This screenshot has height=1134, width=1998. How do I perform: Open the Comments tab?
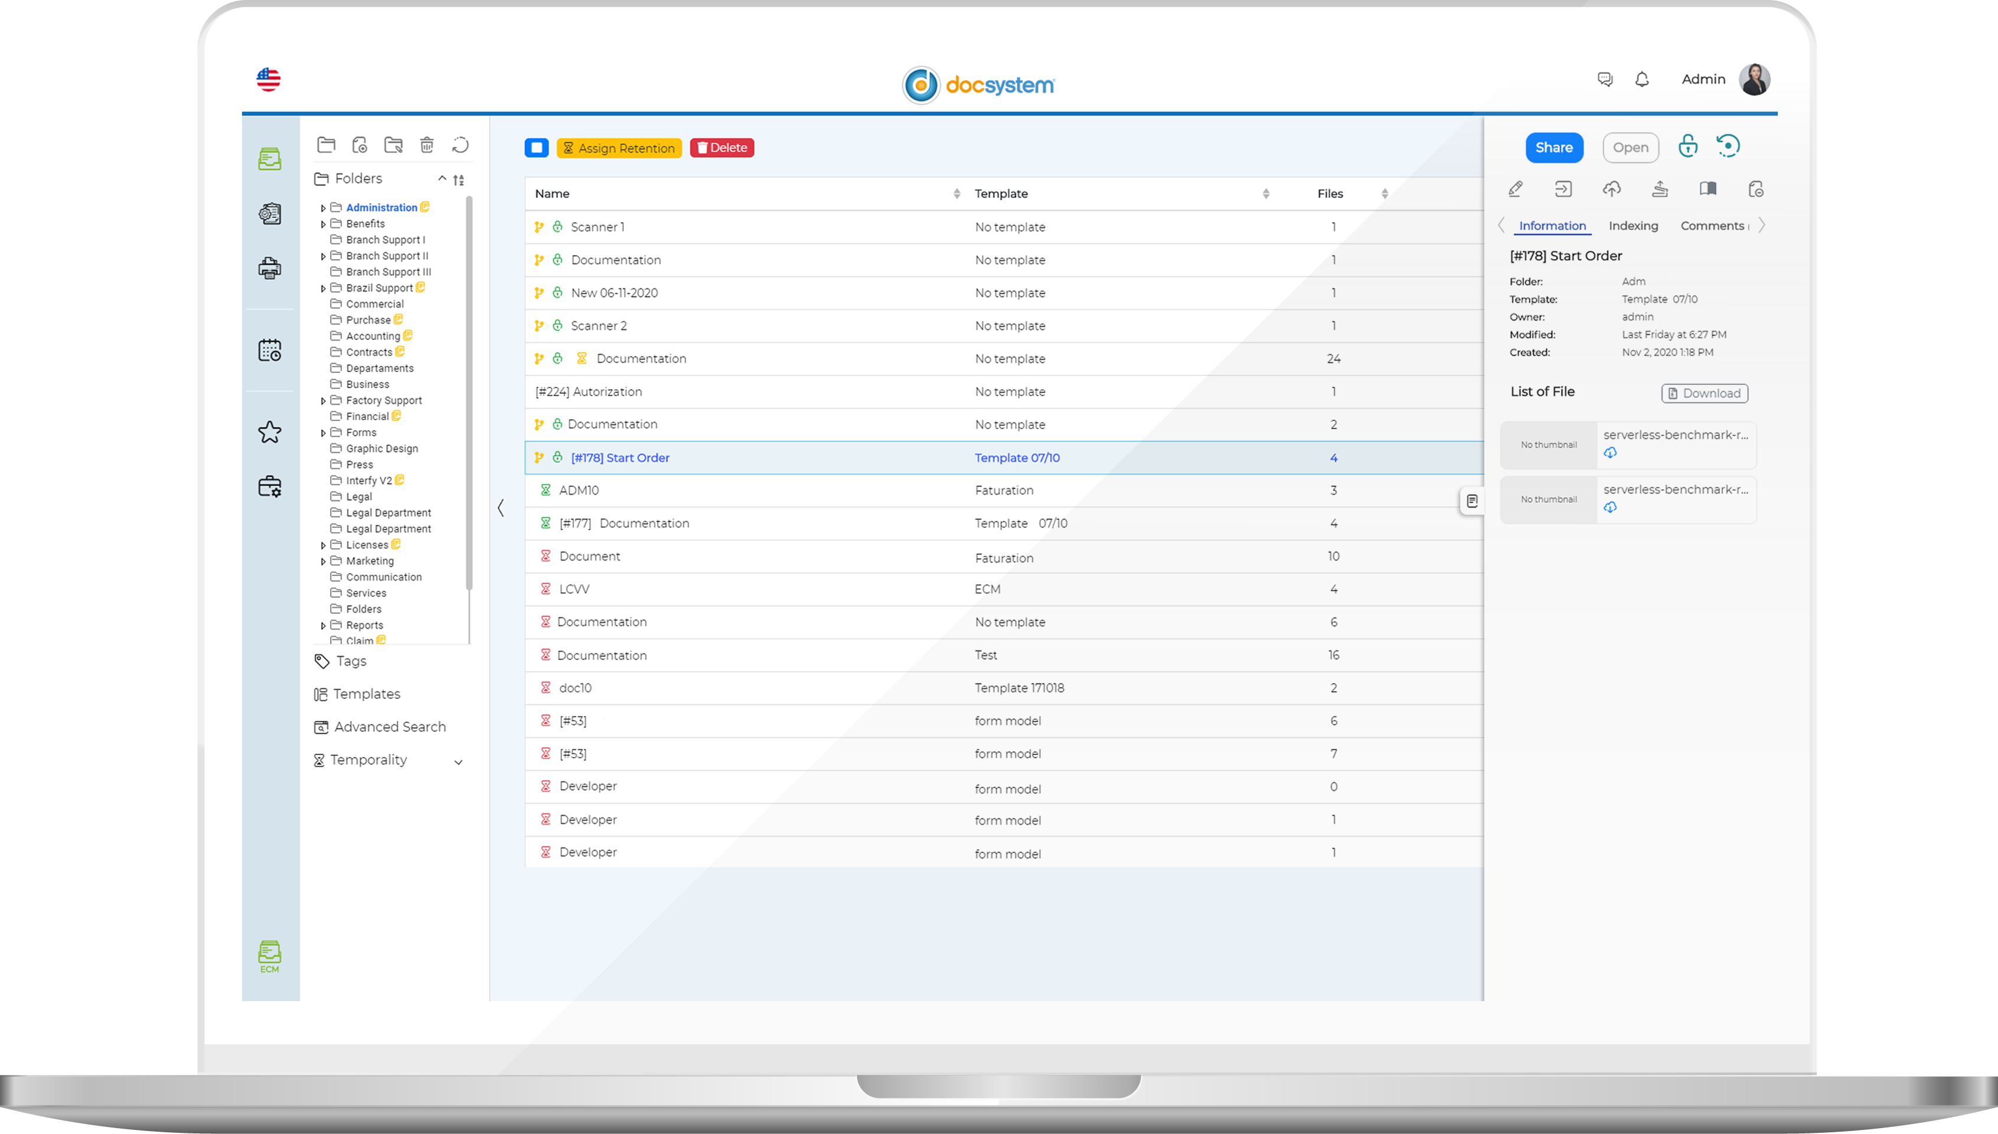[x=1712, y=225]
